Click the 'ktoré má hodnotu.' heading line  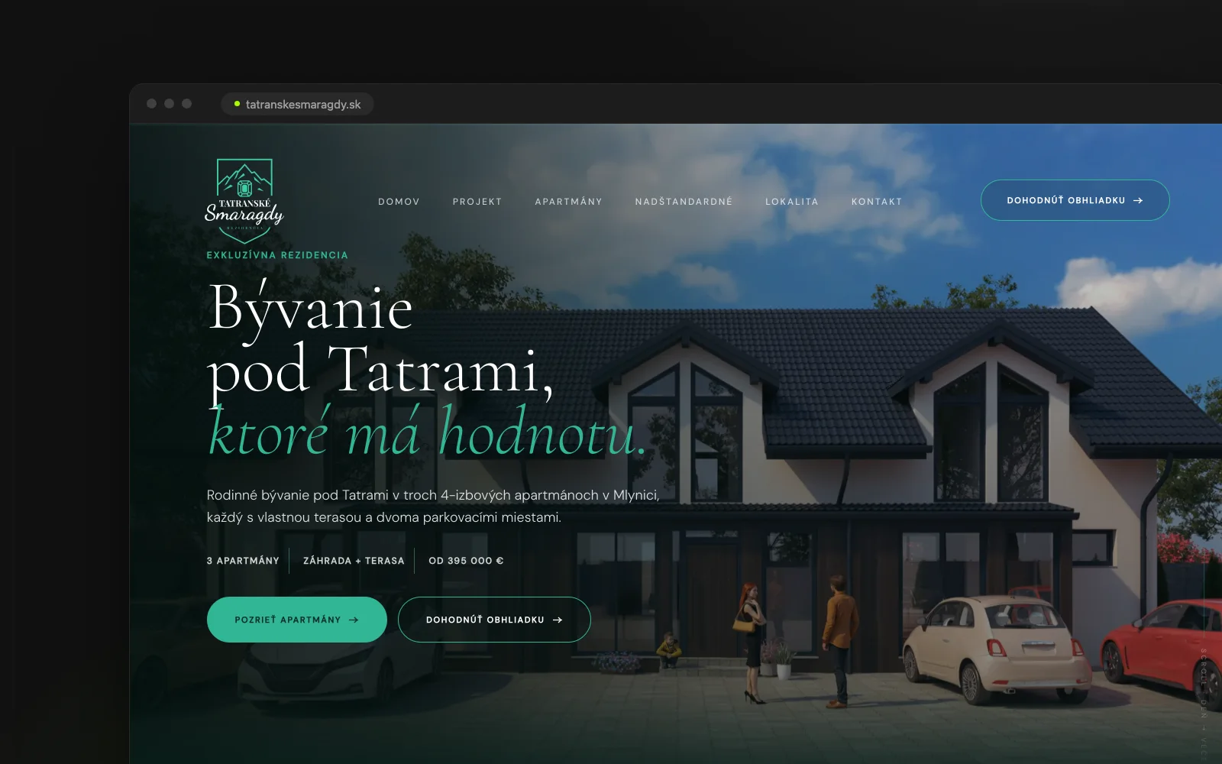(x=428, y=432)
